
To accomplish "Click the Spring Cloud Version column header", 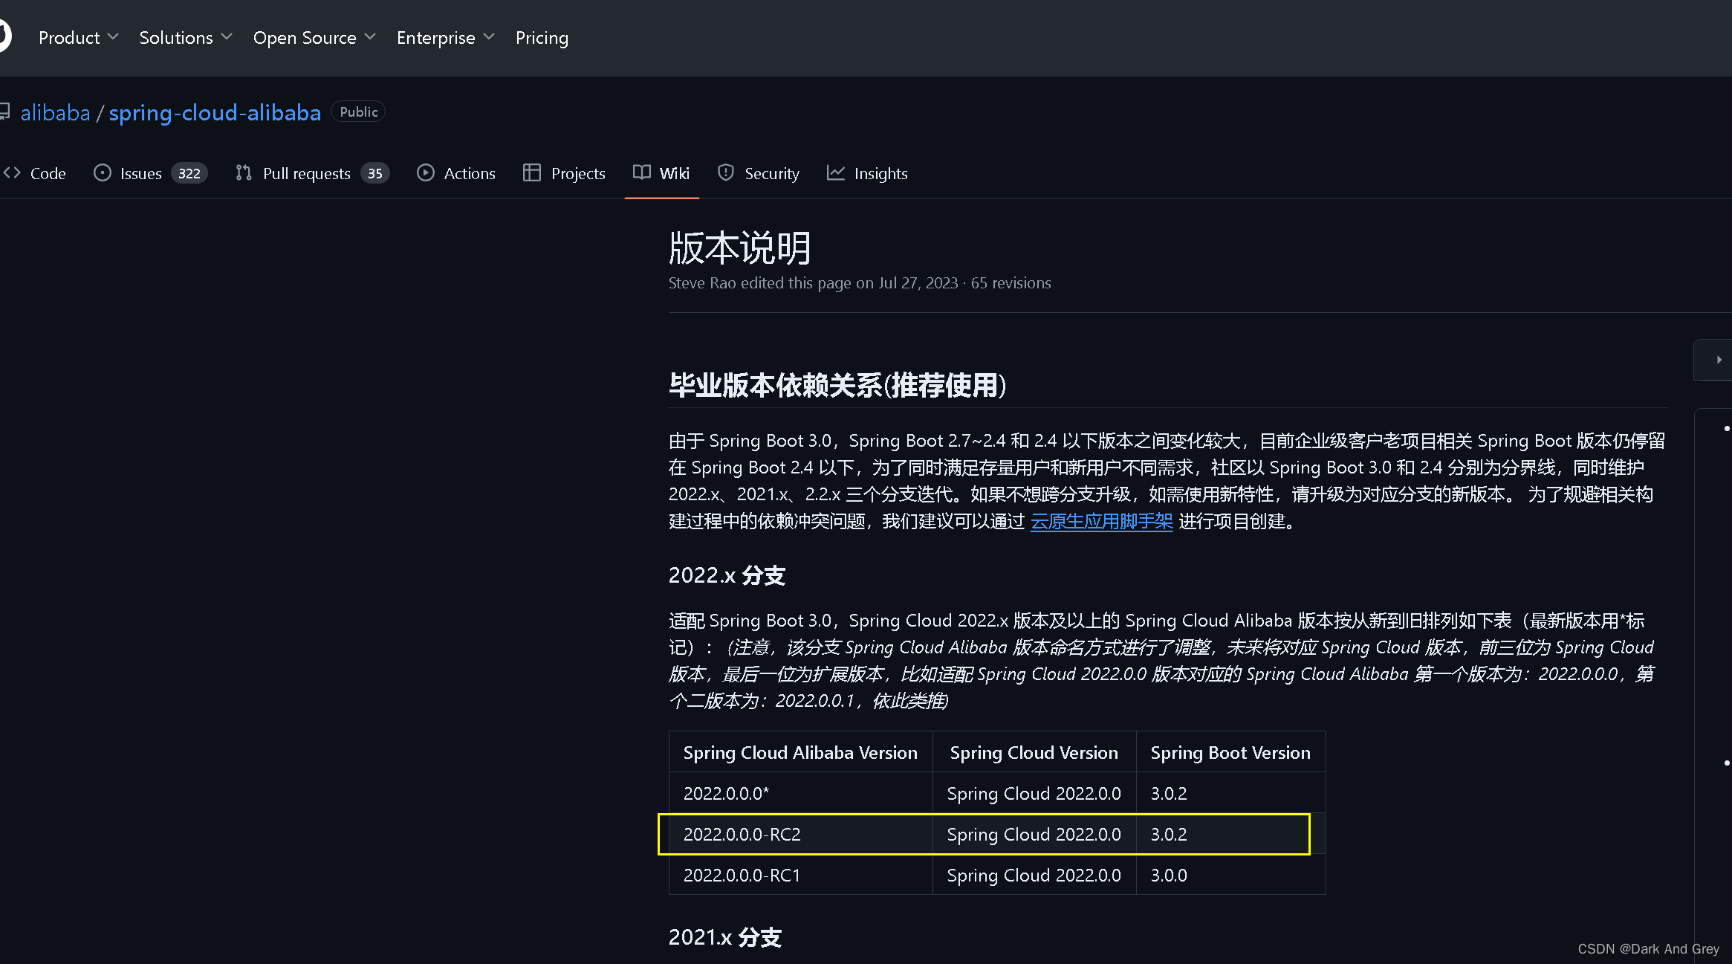I will coord(1034,752).
